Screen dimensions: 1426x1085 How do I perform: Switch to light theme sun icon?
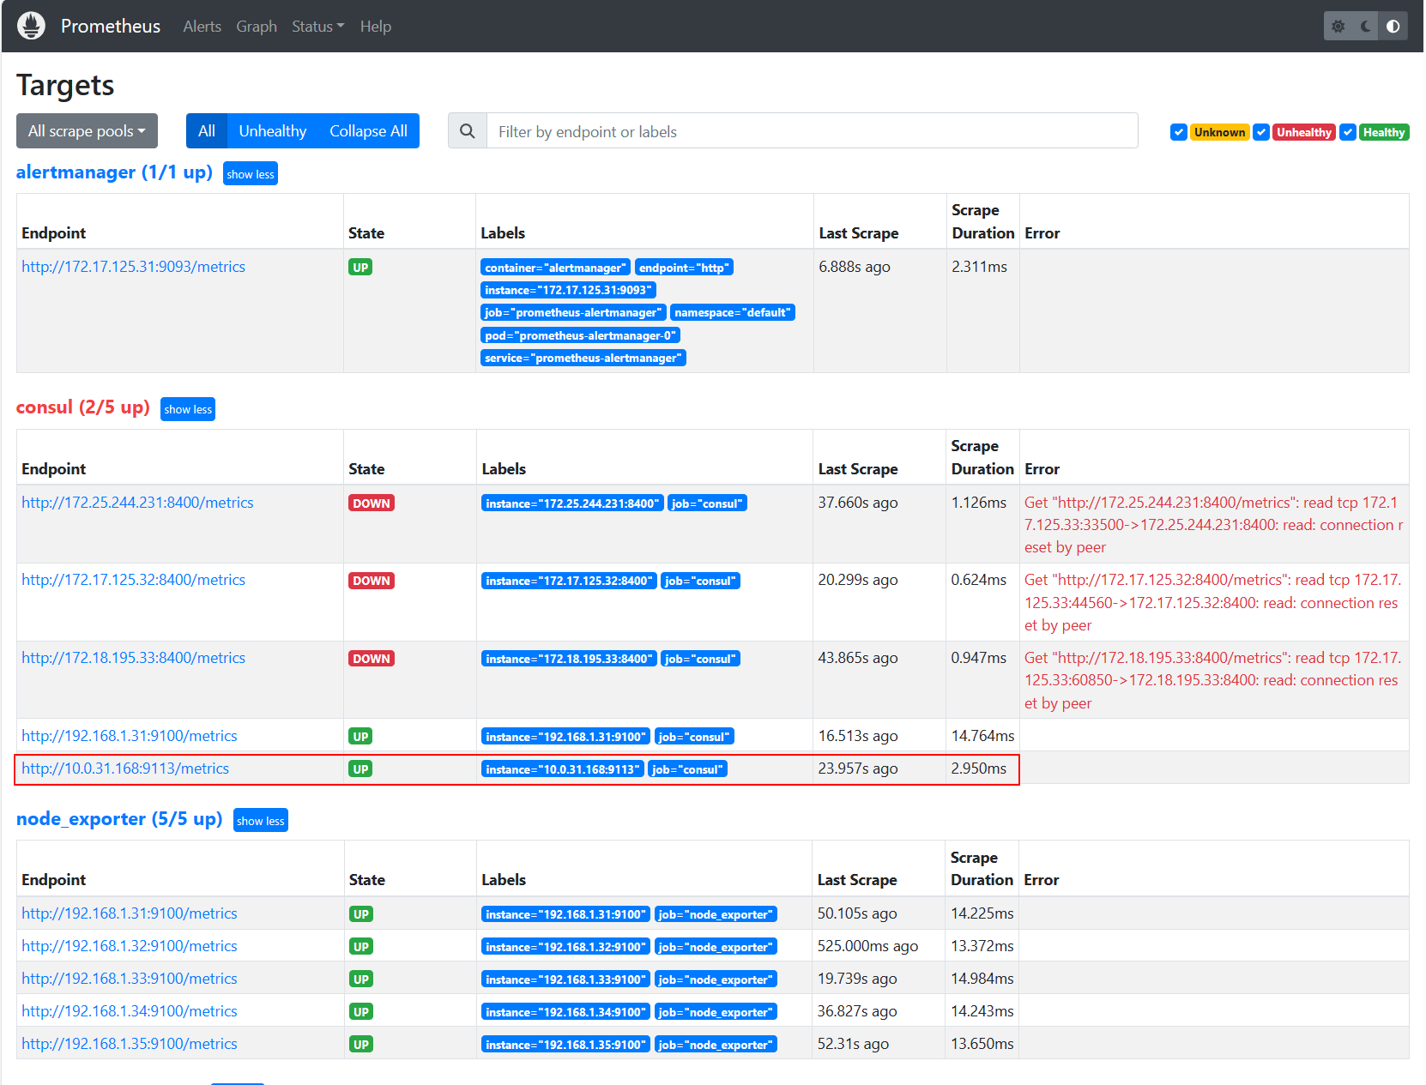click(1338, 27)
